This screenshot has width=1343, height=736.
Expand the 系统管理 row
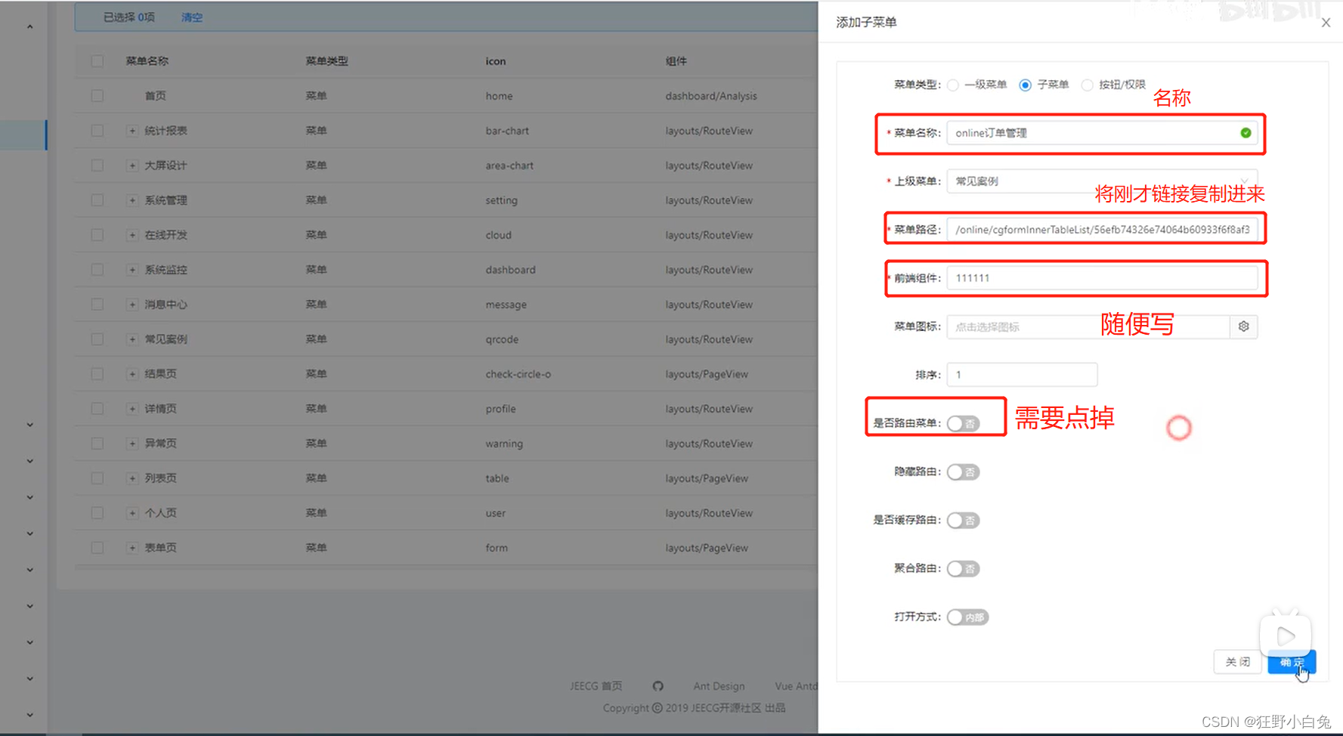[x=132, y=200]
